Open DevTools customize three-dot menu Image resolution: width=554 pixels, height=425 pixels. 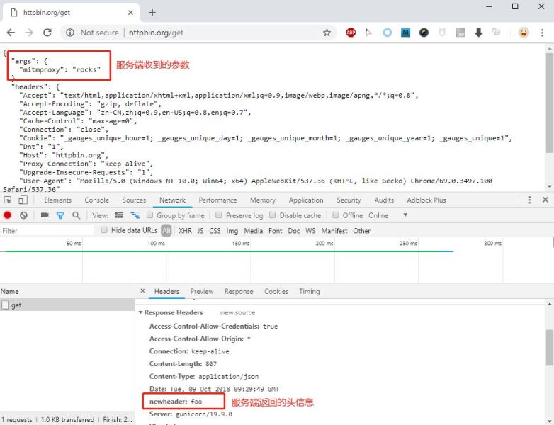tap(529, 200)
